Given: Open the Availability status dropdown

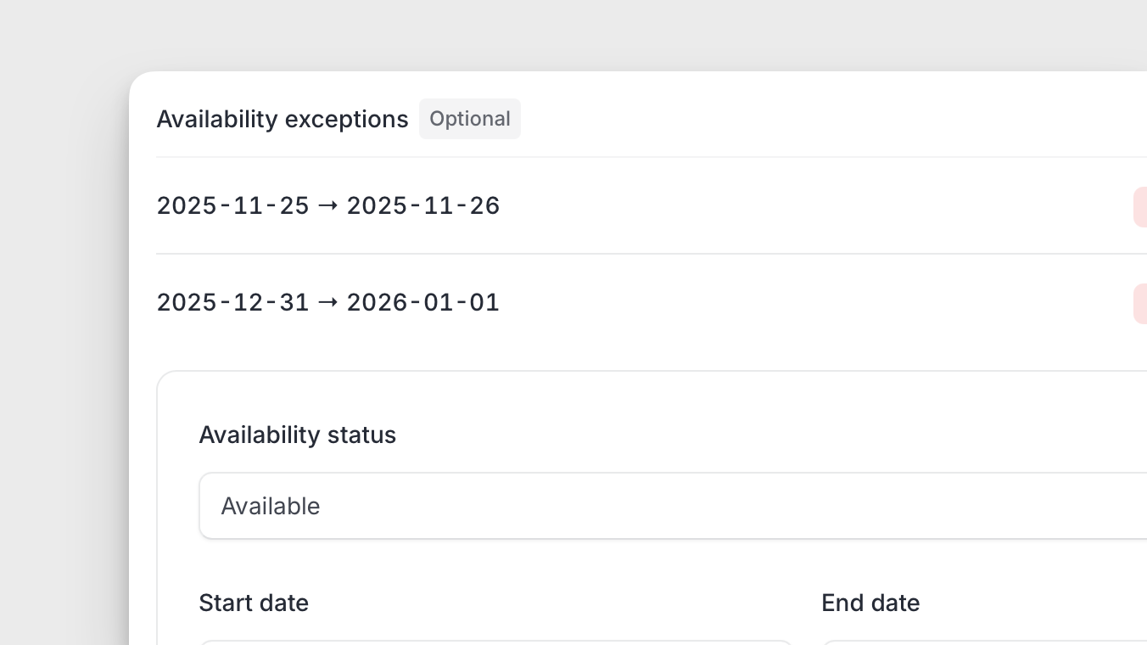Looking at the screenshot, I should 672,506.
